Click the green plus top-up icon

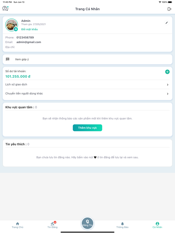coord(167,72)
